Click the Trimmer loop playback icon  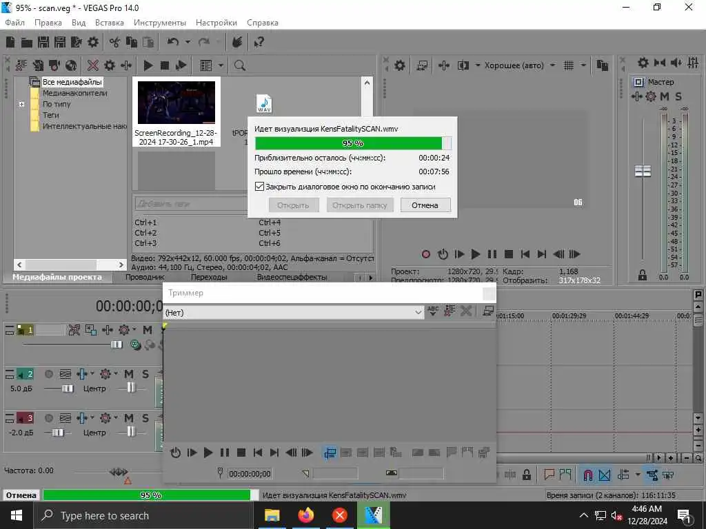[176, 453]
